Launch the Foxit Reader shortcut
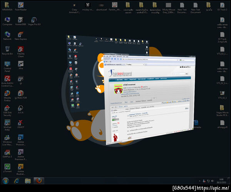The image size is (231, 192). tap(21, 7)
